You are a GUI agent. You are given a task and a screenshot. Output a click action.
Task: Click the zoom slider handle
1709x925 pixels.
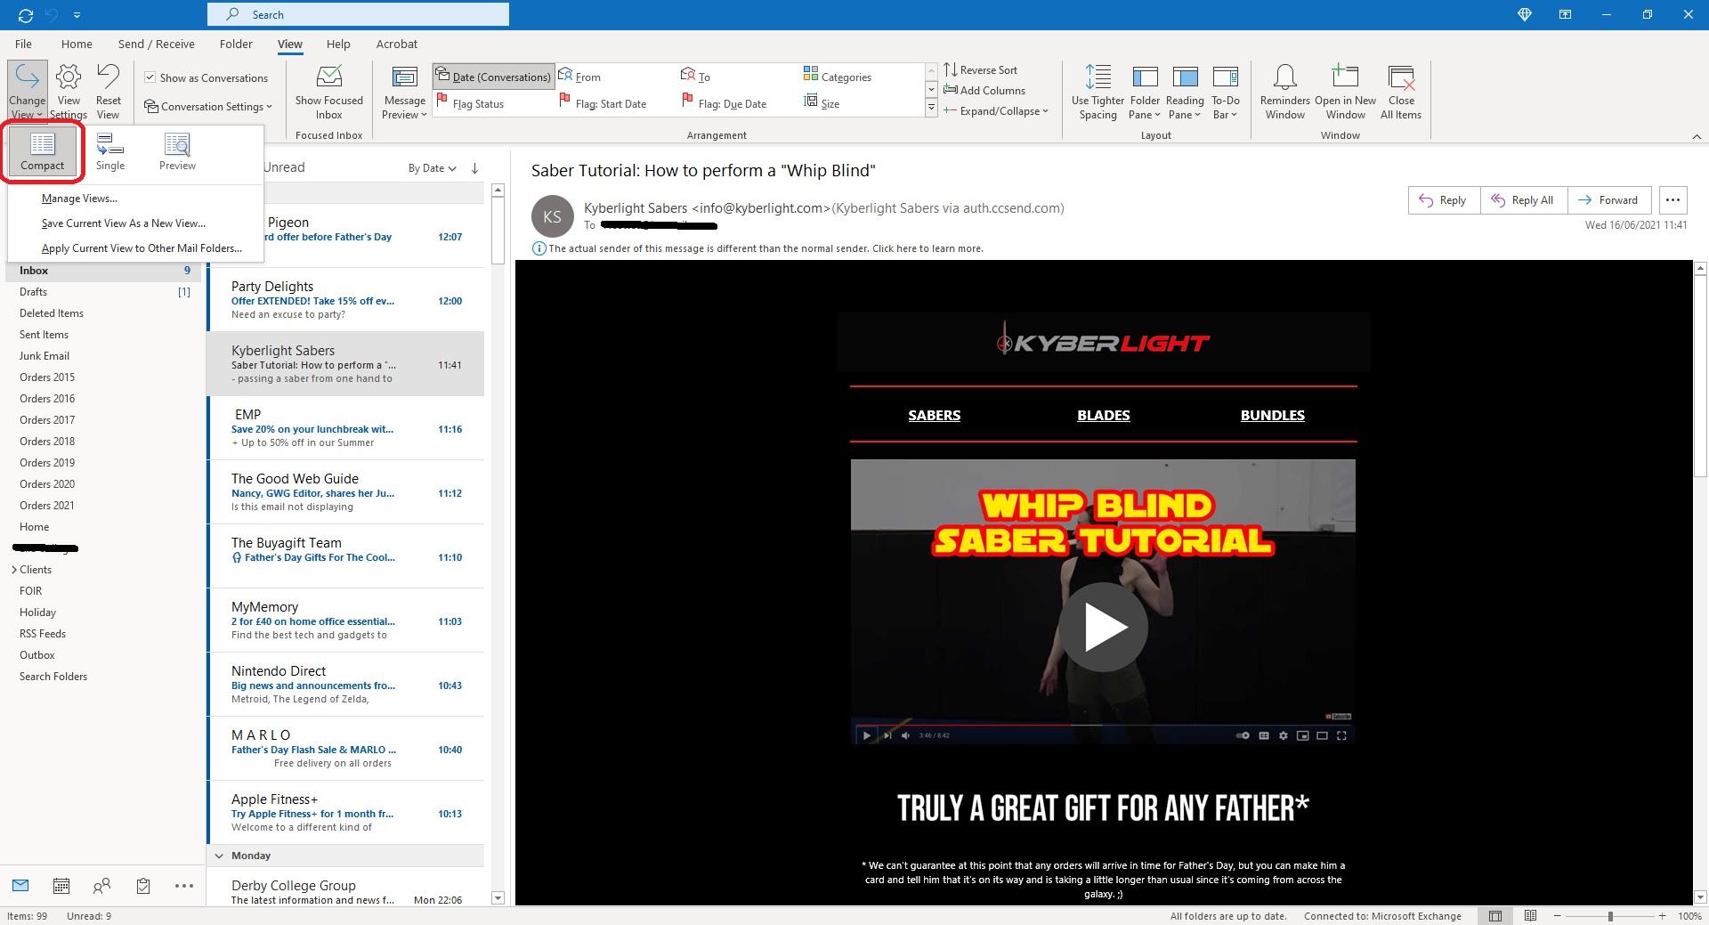[1610, 916]
